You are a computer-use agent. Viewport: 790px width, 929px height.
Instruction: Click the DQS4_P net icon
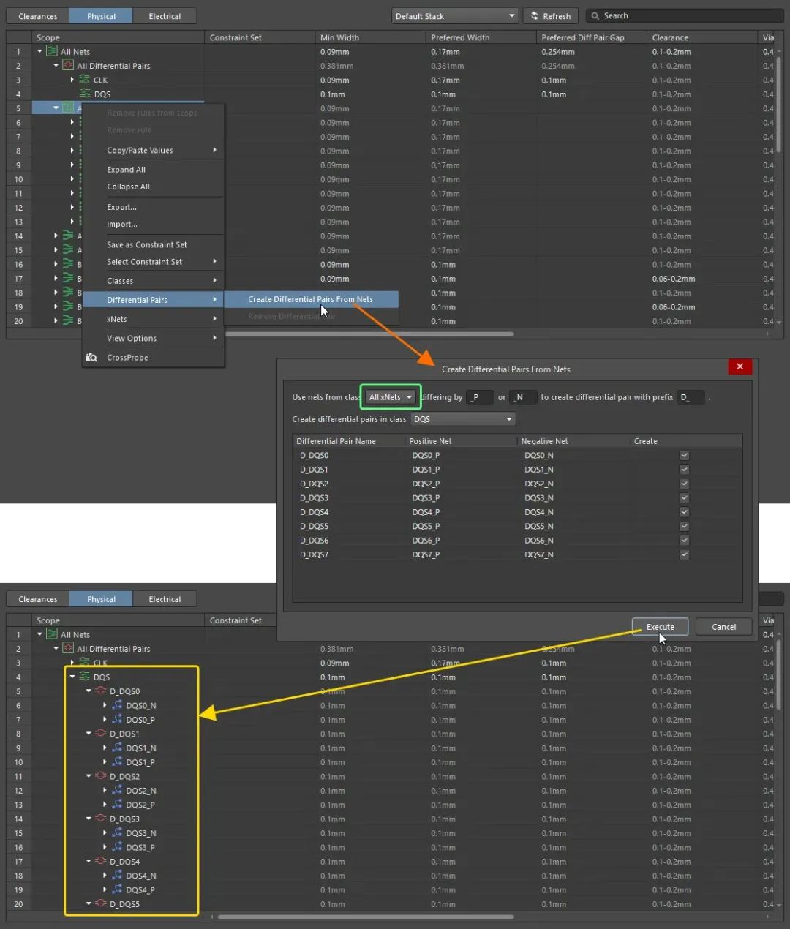(117, 889)
